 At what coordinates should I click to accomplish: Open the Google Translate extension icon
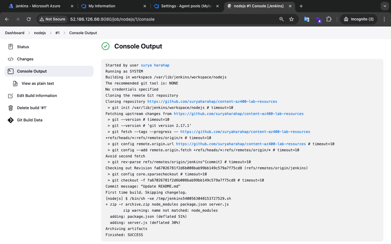pyautogui.click(x=307, y=19)
